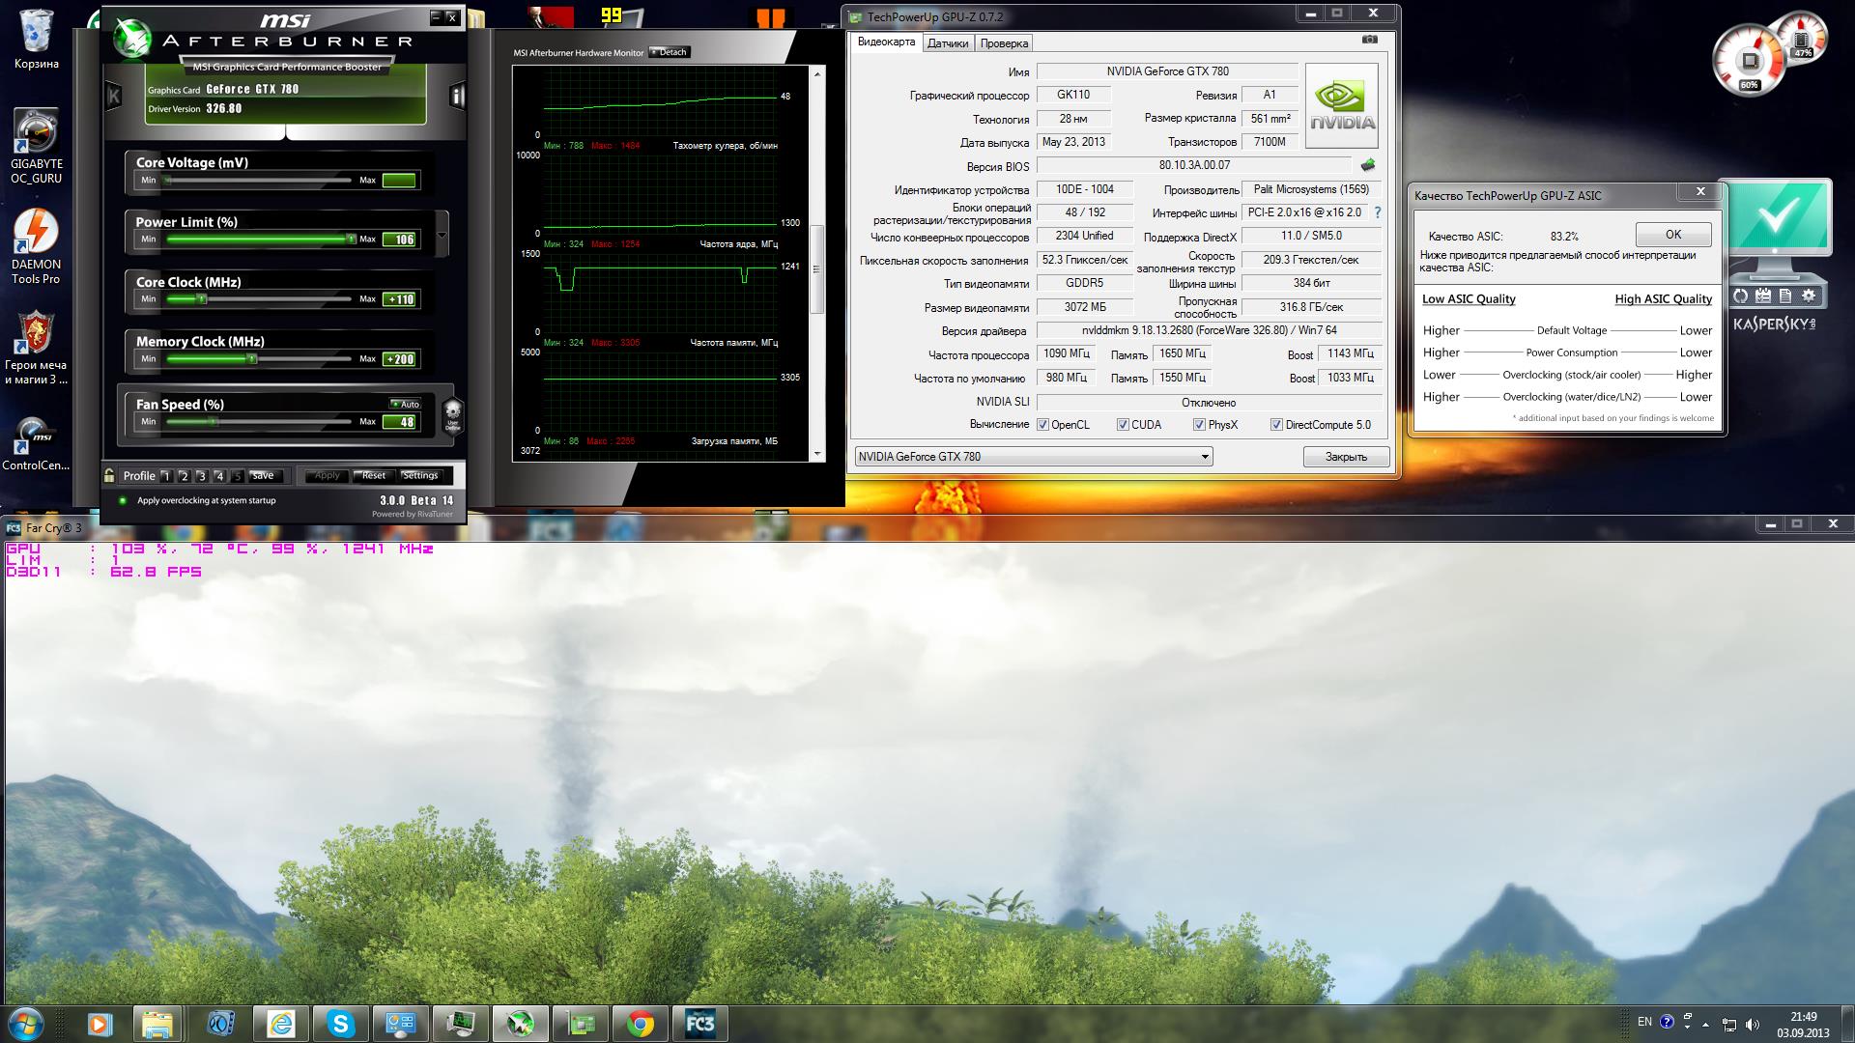The height and width of the screenshot is (1043, 1855).
Task: Expand the Power Limit dropdown arrow
Action: point(442,235)
